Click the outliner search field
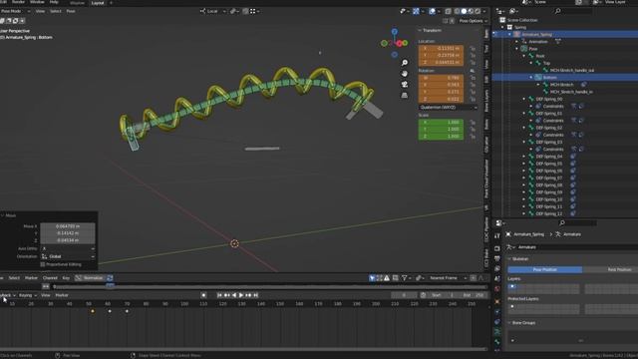This screenshot has height=359, width=638. [573, 11]
